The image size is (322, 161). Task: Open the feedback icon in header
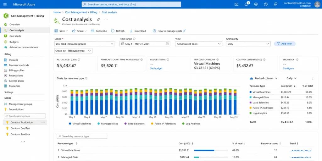(x=275, y=4)
